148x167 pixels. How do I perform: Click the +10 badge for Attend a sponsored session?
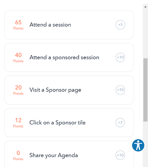click(x=120, y=57)
